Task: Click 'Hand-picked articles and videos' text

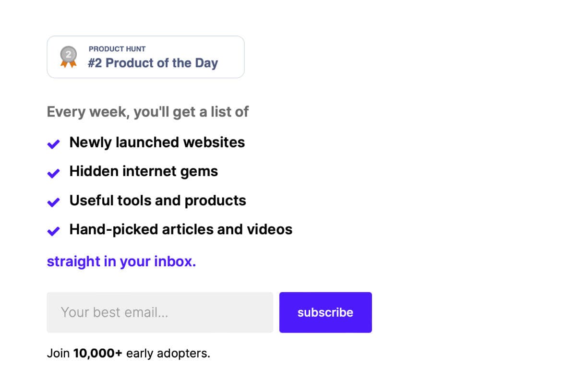Action: coord(181,229)
